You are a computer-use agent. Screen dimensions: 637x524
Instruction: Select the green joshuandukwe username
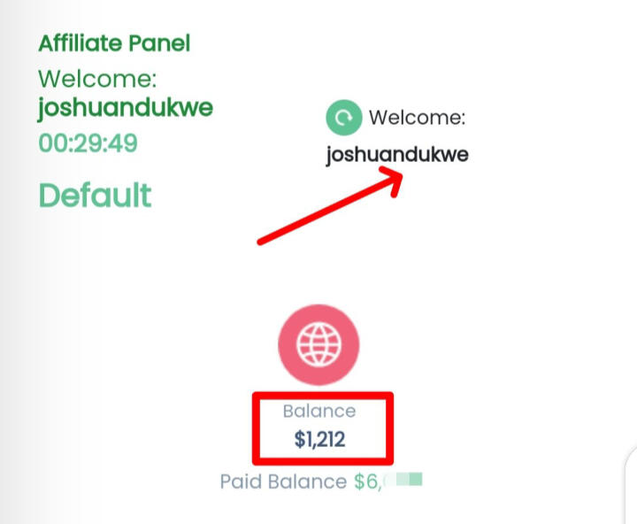tap(126, 108)
